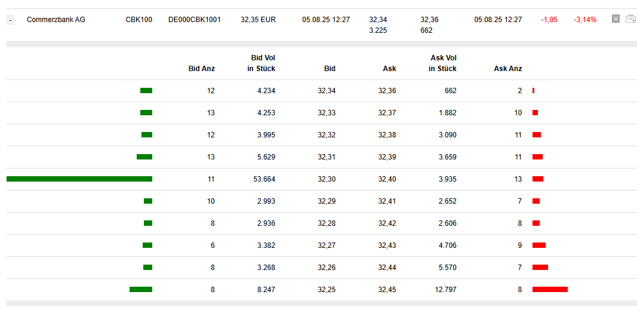Click the CBK100 ticker symbol
This screenshot has width=637, height=310.
tap(139, 20)
